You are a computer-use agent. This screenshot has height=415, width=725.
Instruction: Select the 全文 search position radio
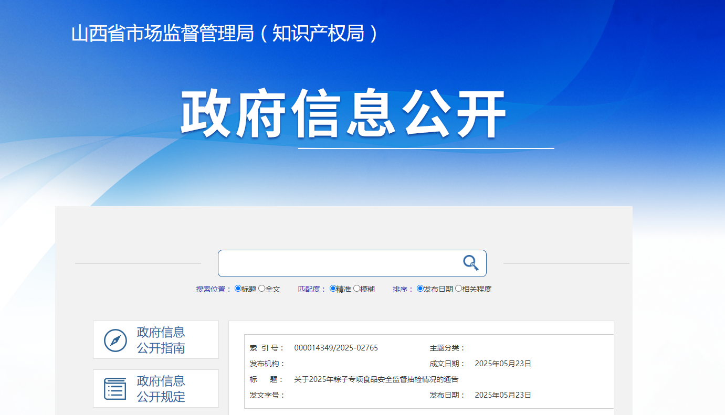pyautogui.click(x=261, y=289)
